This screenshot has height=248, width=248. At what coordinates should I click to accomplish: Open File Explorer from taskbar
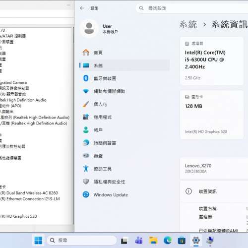[153, 241]
